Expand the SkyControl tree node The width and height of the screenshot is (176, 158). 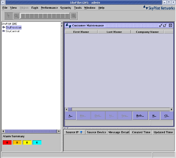[x=4, y=31]
